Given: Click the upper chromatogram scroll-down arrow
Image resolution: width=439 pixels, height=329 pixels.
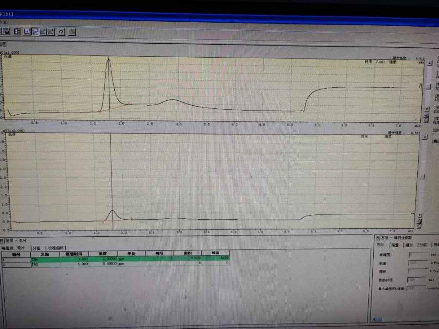Looking at the screenshot, I should tap(427, 109).
